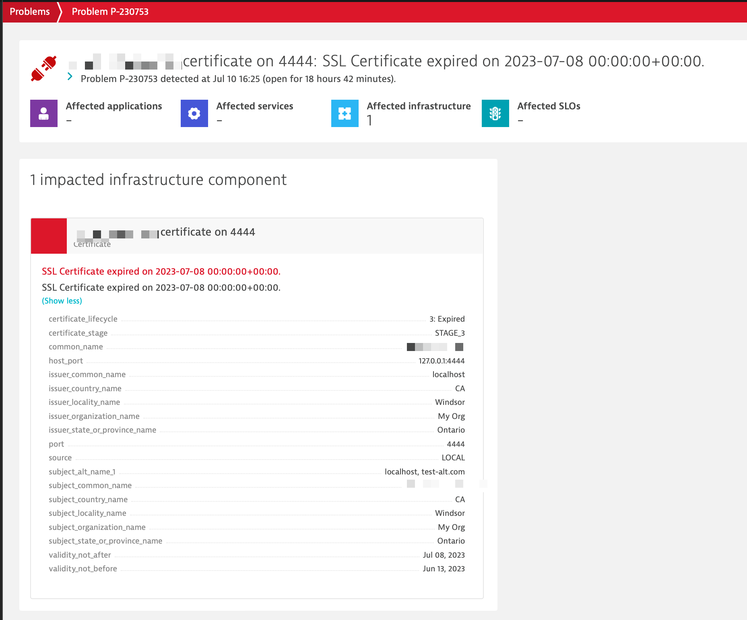Select the purple Affected applications icon

[x=43, y=113]
